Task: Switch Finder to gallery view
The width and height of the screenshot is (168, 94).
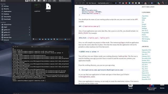Action: [35, 1]
